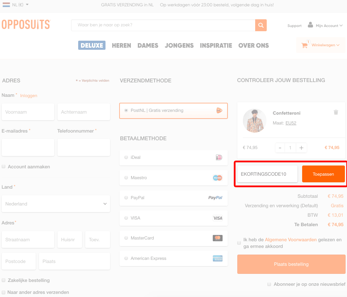Click the Maestro card logo
This screenshot has width=347, height=297.
coord(218,178)
